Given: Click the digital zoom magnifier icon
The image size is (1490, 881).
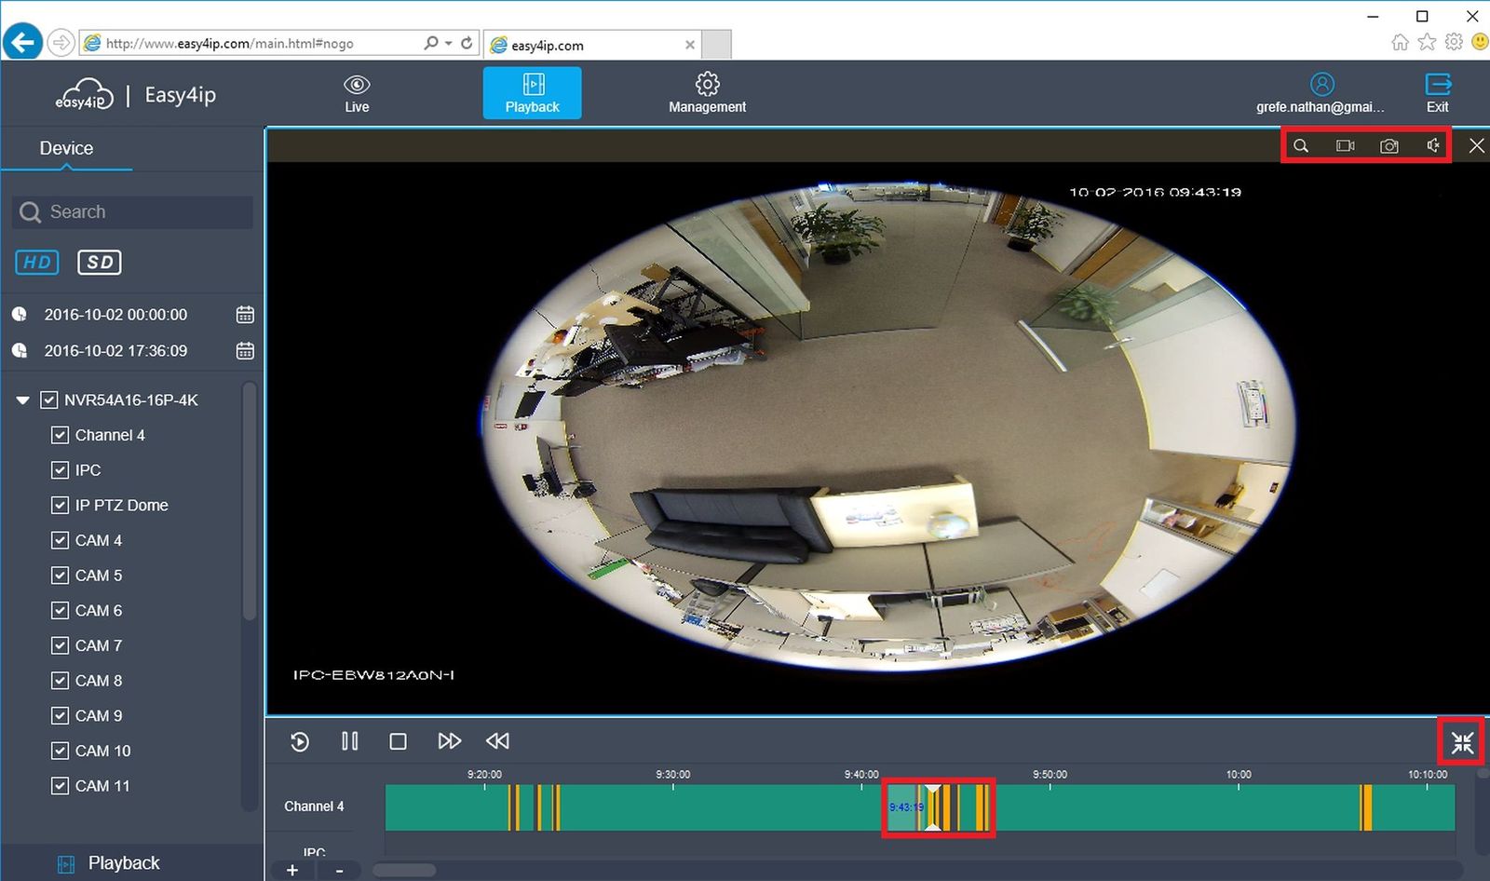Looking at the screenshot, I should pyautogui.click(x=1301, y=146).
